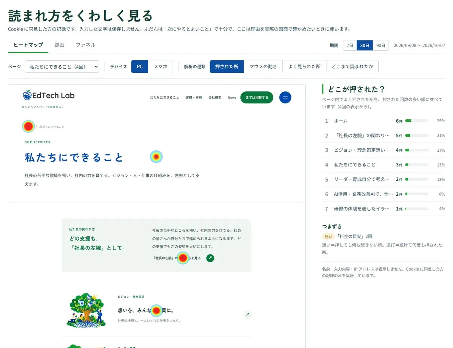Screen dimensions: 453x348
Task: Select the 30日 period option
Action: click(x=365, y=45)
